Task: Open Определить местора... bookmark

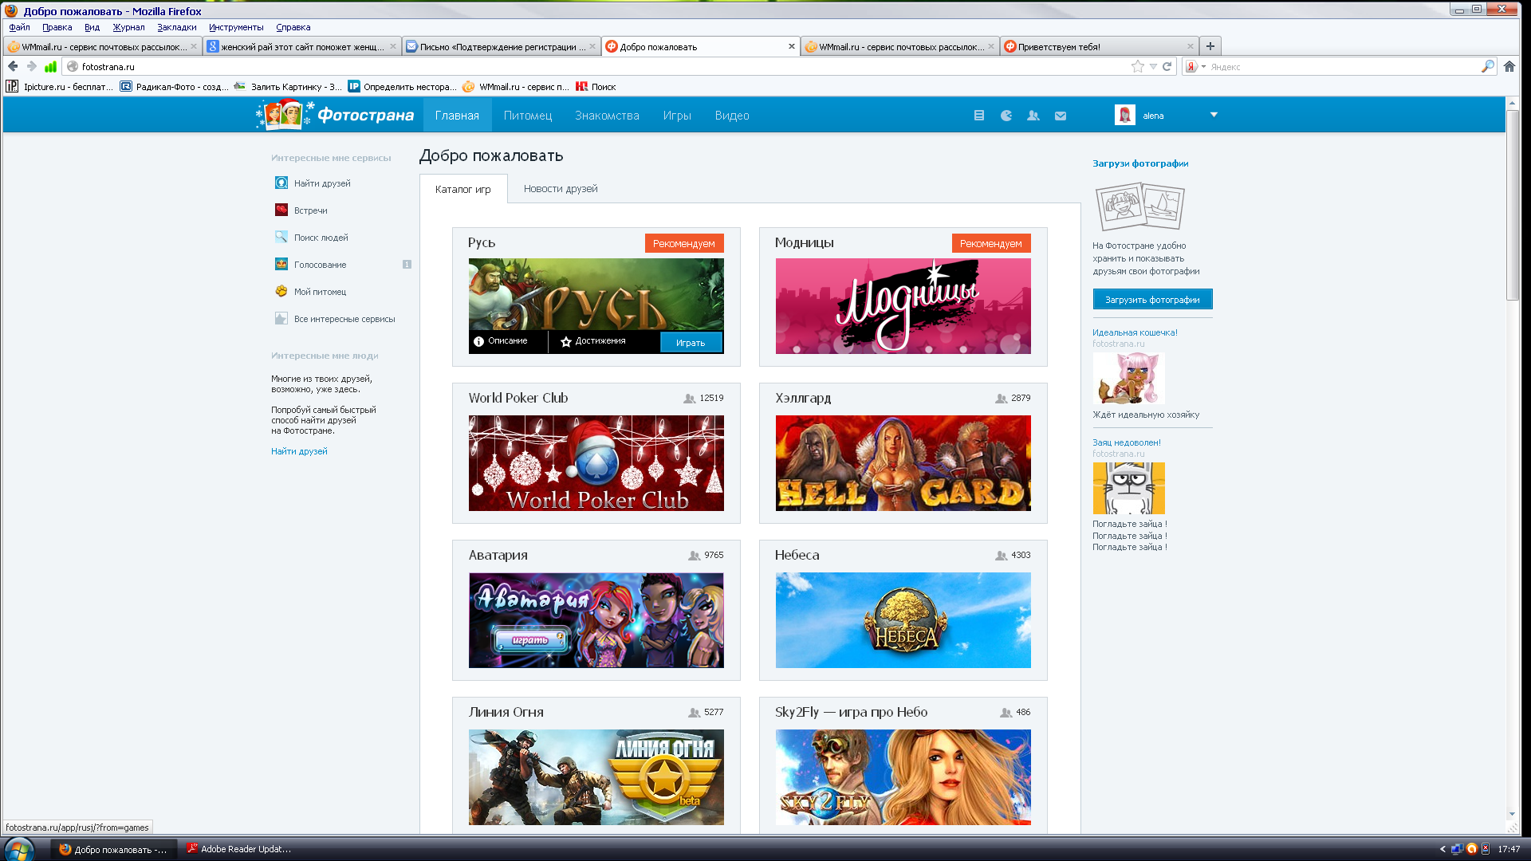Action: tap(402, 86)
